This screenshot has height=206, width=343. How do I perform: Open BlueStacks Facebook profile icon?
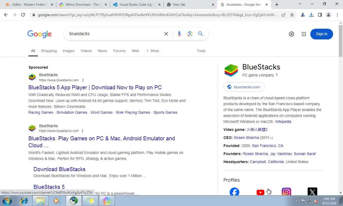234,192
